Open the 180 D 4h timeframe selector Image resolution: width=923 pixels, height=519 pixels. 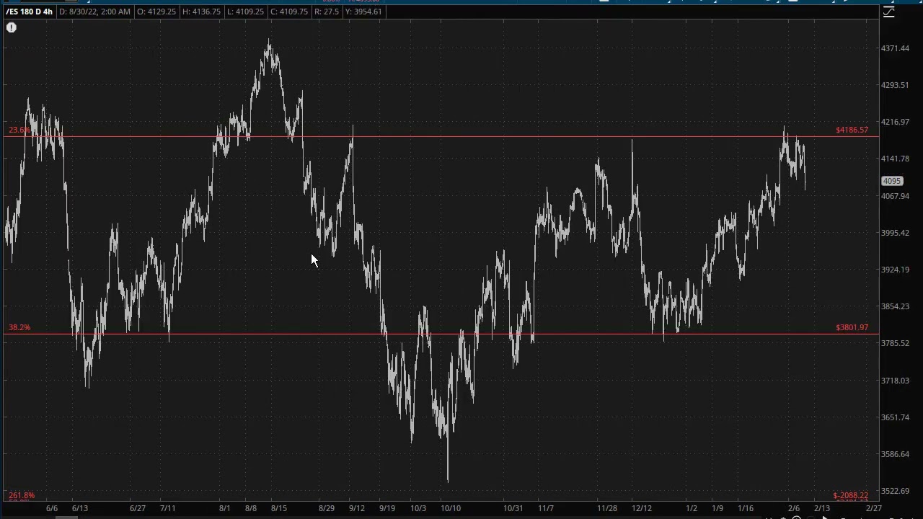pyautogui.click(x=37, y=12)
